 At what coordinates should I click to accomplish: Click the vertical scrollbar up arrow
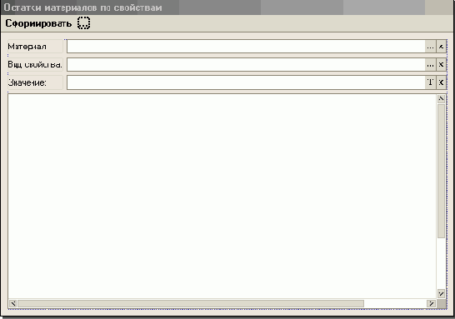441,99
